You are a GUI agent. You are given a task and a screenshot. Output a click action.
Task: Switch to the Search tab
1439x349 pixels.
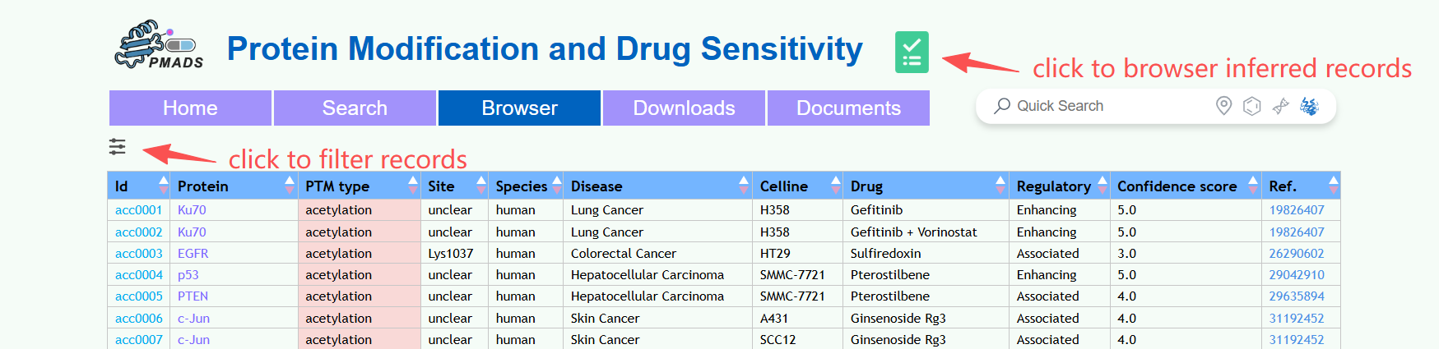point(355,108)
